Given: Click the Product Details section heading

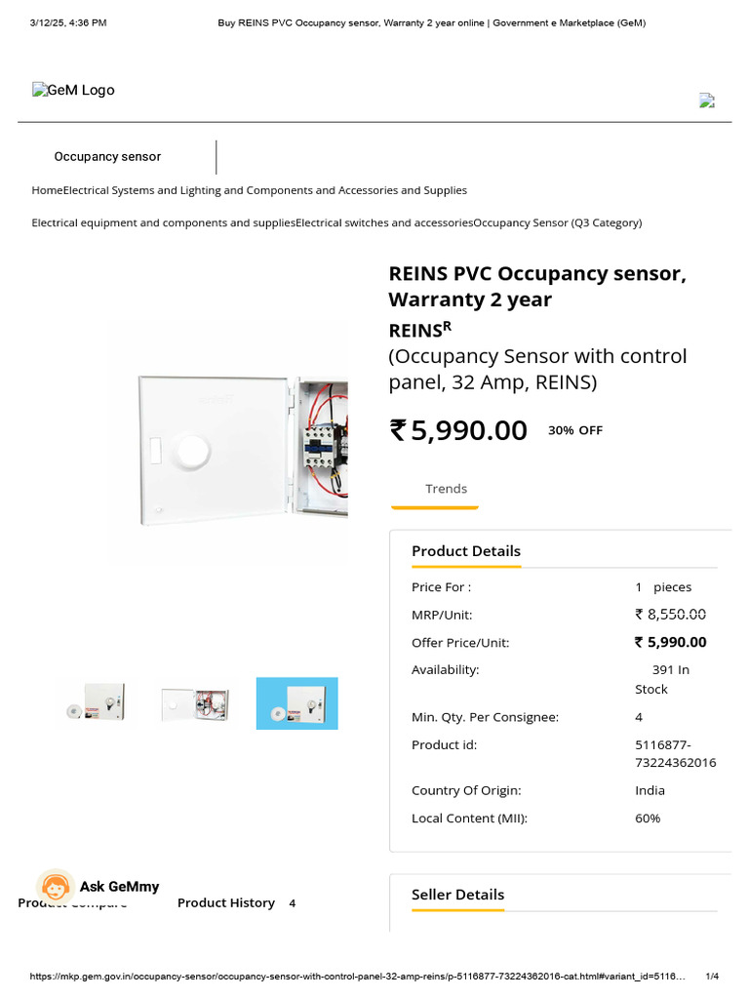Looking at the screenshot, I should (466, 551).
